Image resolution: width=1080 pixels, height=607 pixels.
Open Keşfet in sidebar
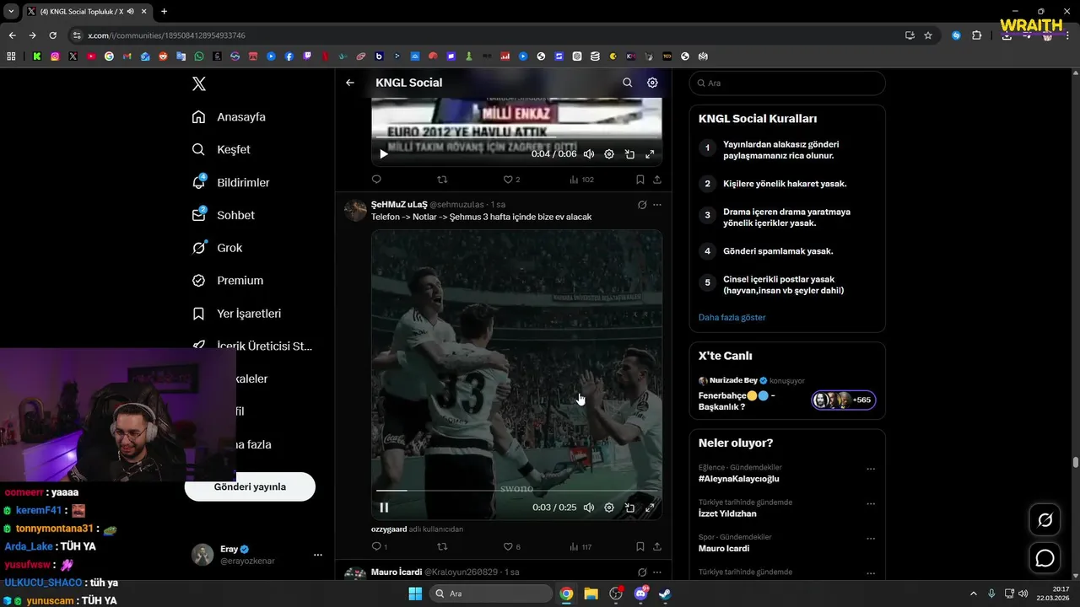coord(221,149)
